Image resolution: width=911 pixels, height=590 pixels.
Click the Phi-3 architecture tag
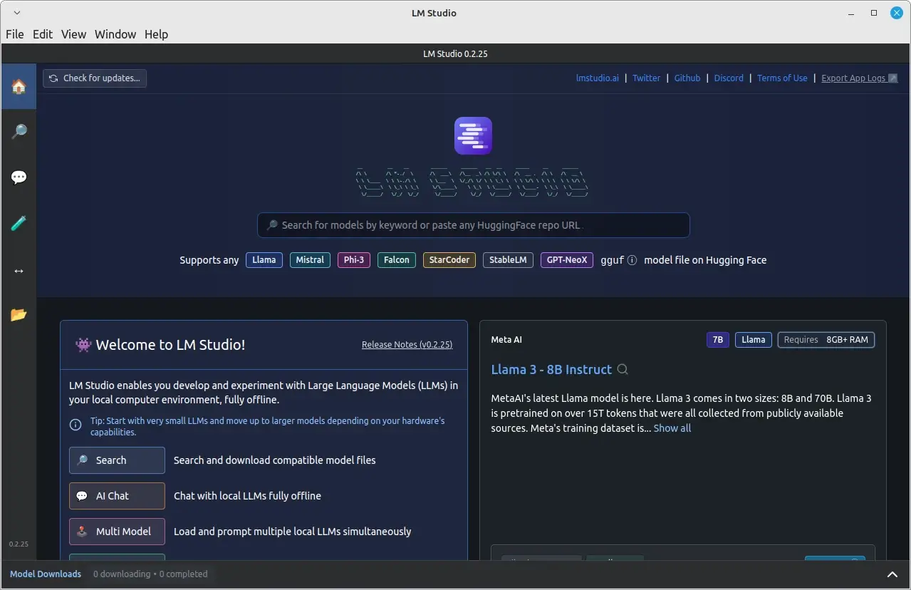(354, 260)
